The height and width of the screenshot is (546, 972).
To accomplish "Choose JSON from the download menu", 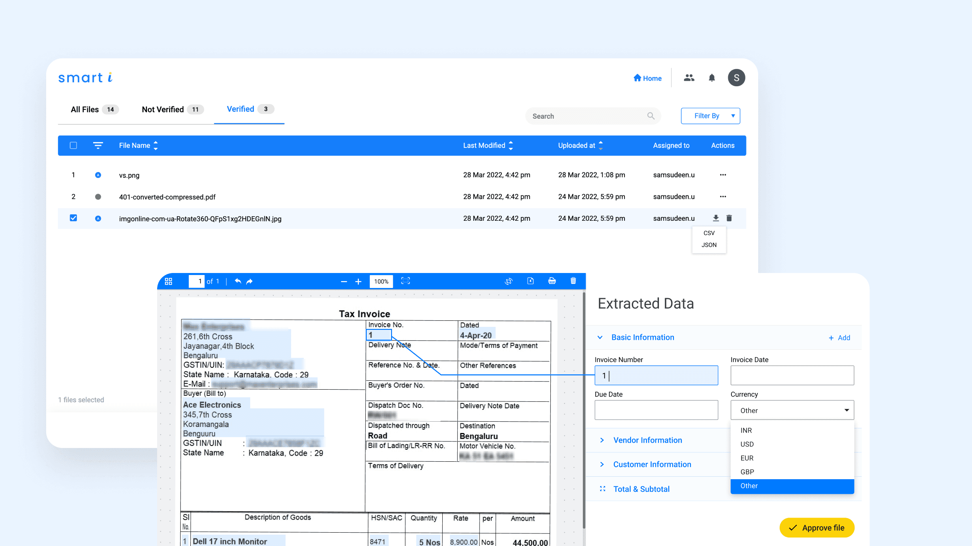I will pyautogui.click(x=709, y=245).
